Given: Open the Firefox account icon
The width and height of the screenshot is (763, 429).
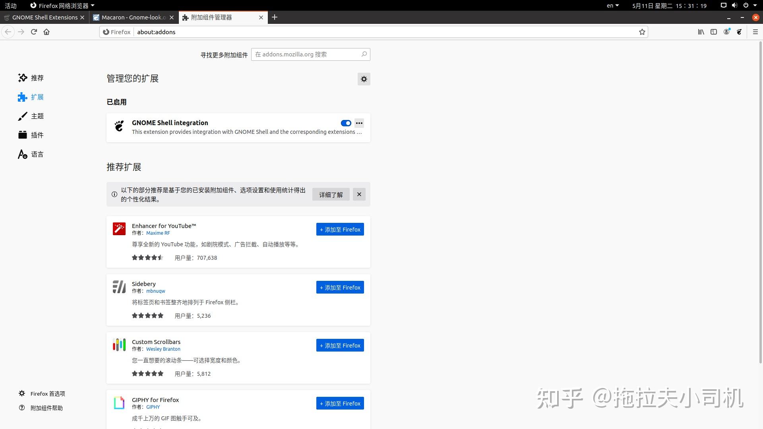Looking at the screenshot, I should click(x=726, y=32).
